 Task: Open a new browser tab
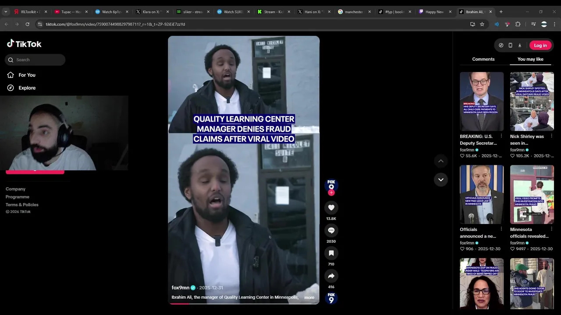tap(501, 12)
